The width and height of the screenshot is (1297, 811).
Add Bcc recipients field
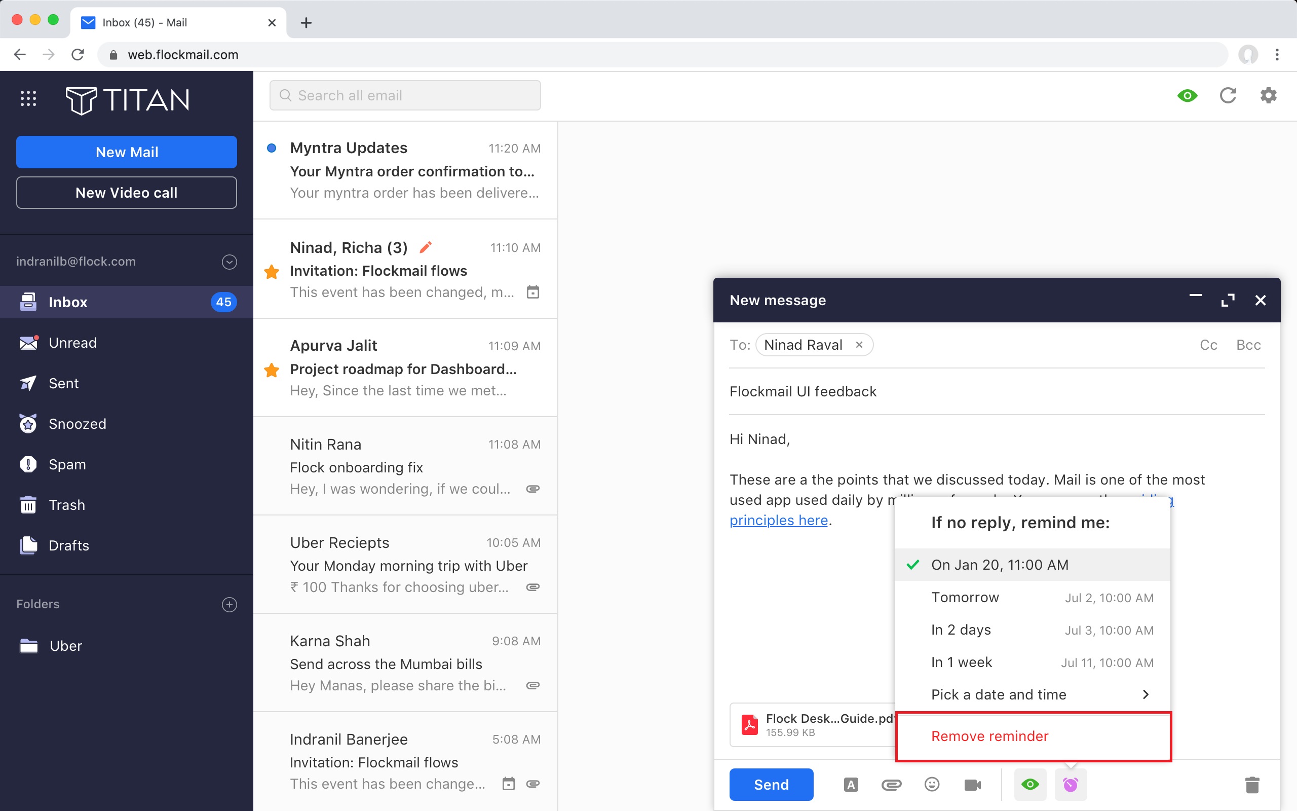tap(1248, 345)
